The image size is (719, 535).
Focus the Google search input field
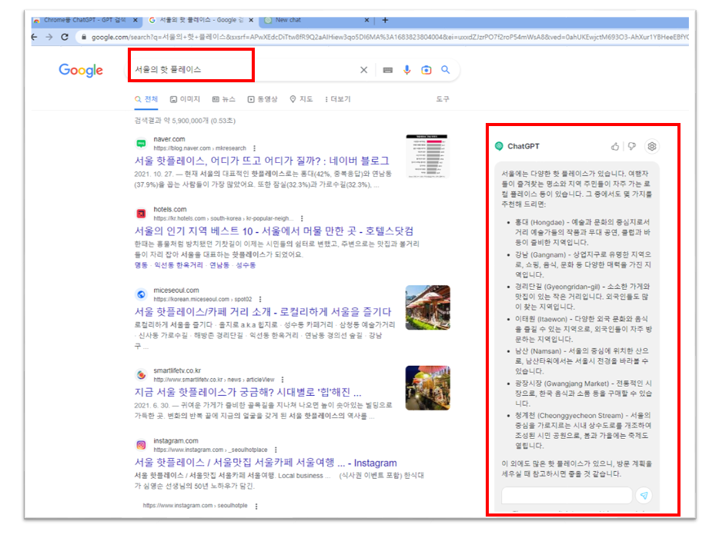(243, 70)
